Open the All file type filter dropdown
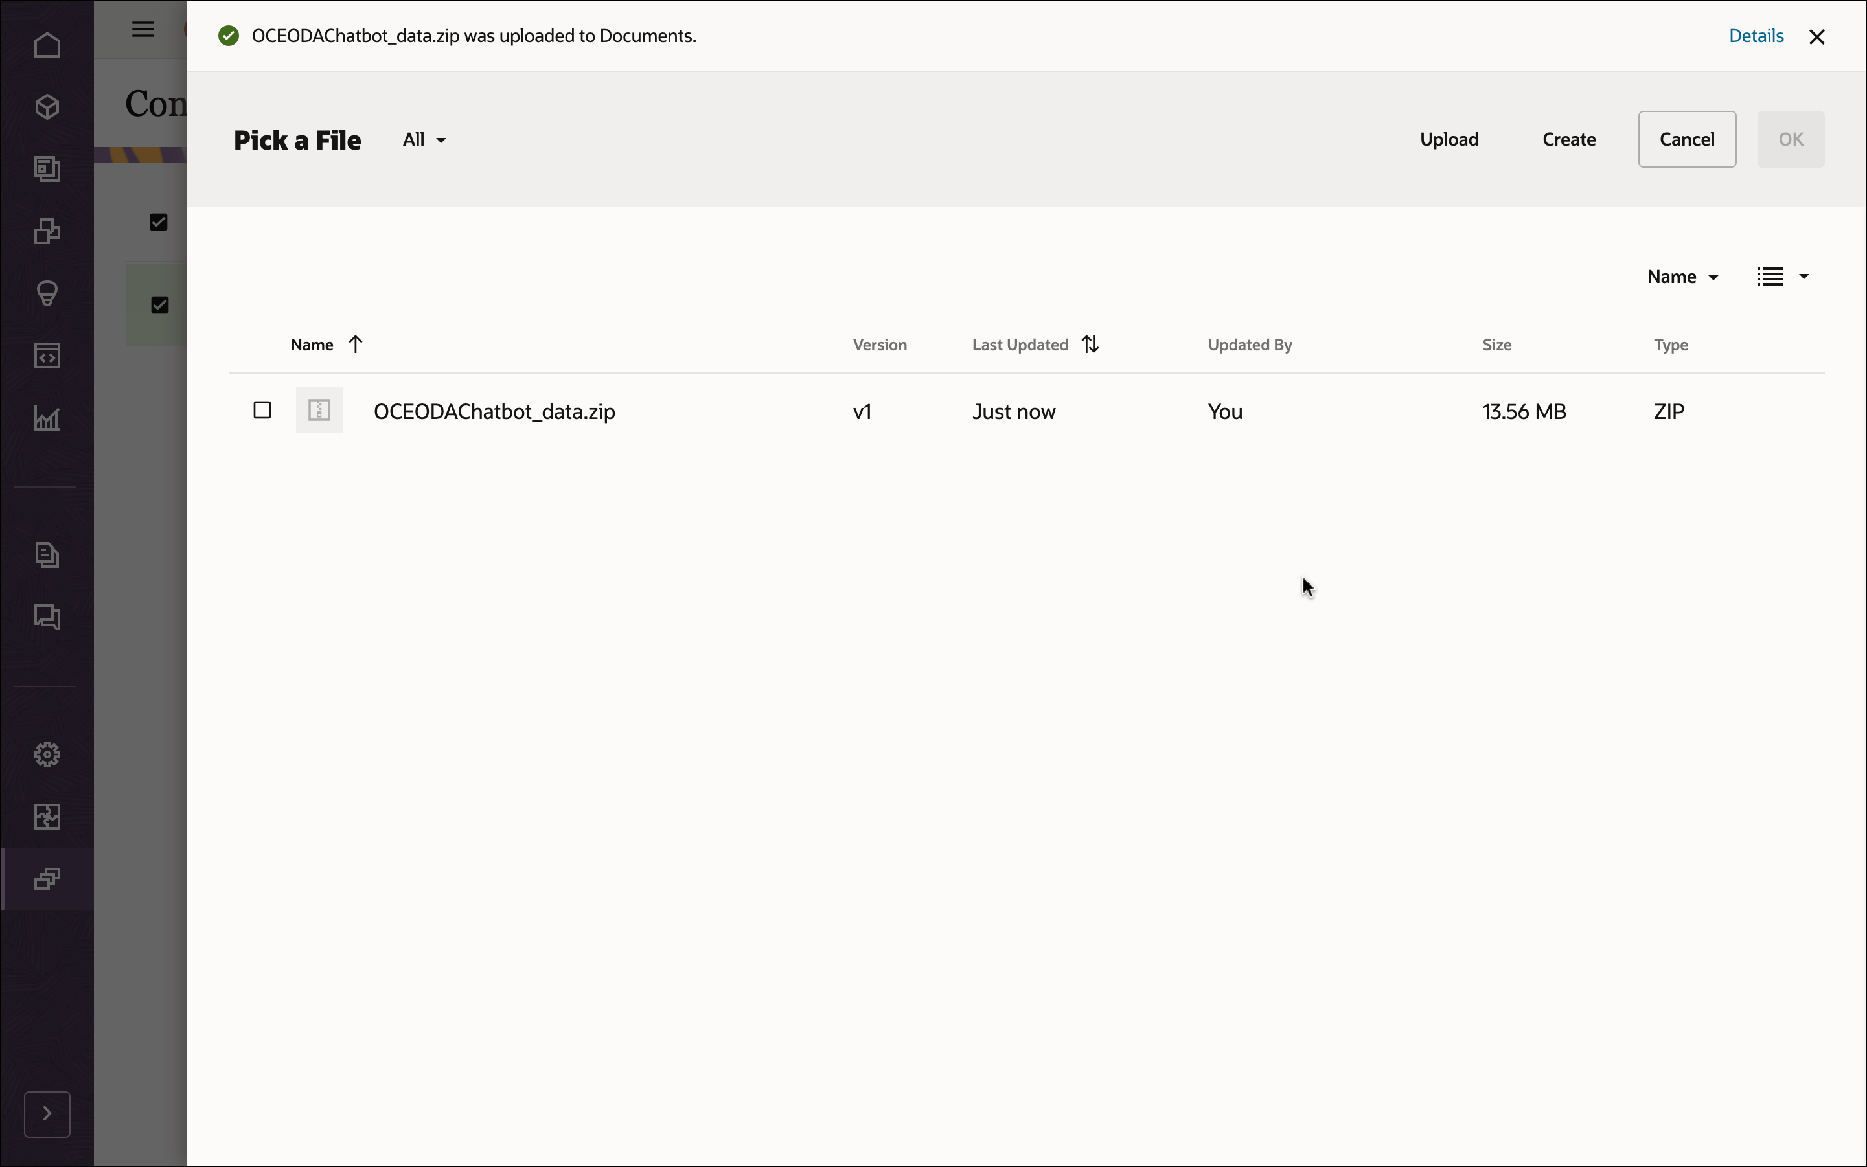 pos(423,140)
